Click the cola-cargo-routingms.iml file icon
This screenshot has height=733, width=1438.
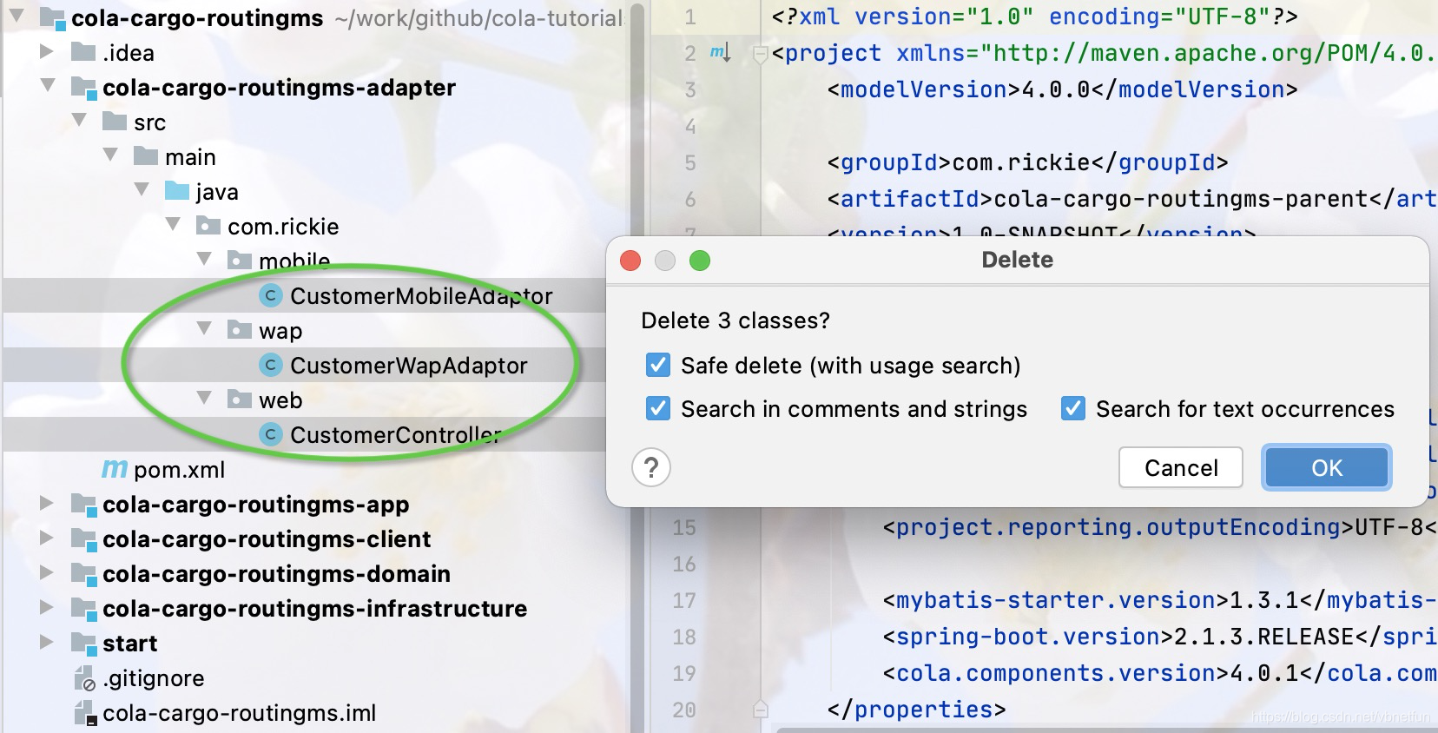pos(84,713)
